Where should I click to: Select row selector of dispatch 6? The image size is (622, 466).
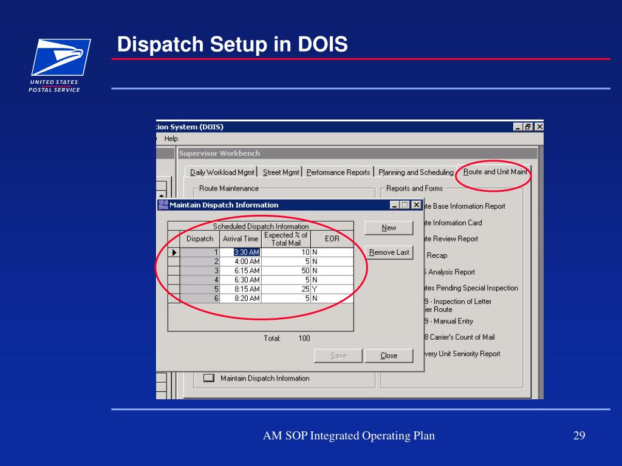[174, 299]
